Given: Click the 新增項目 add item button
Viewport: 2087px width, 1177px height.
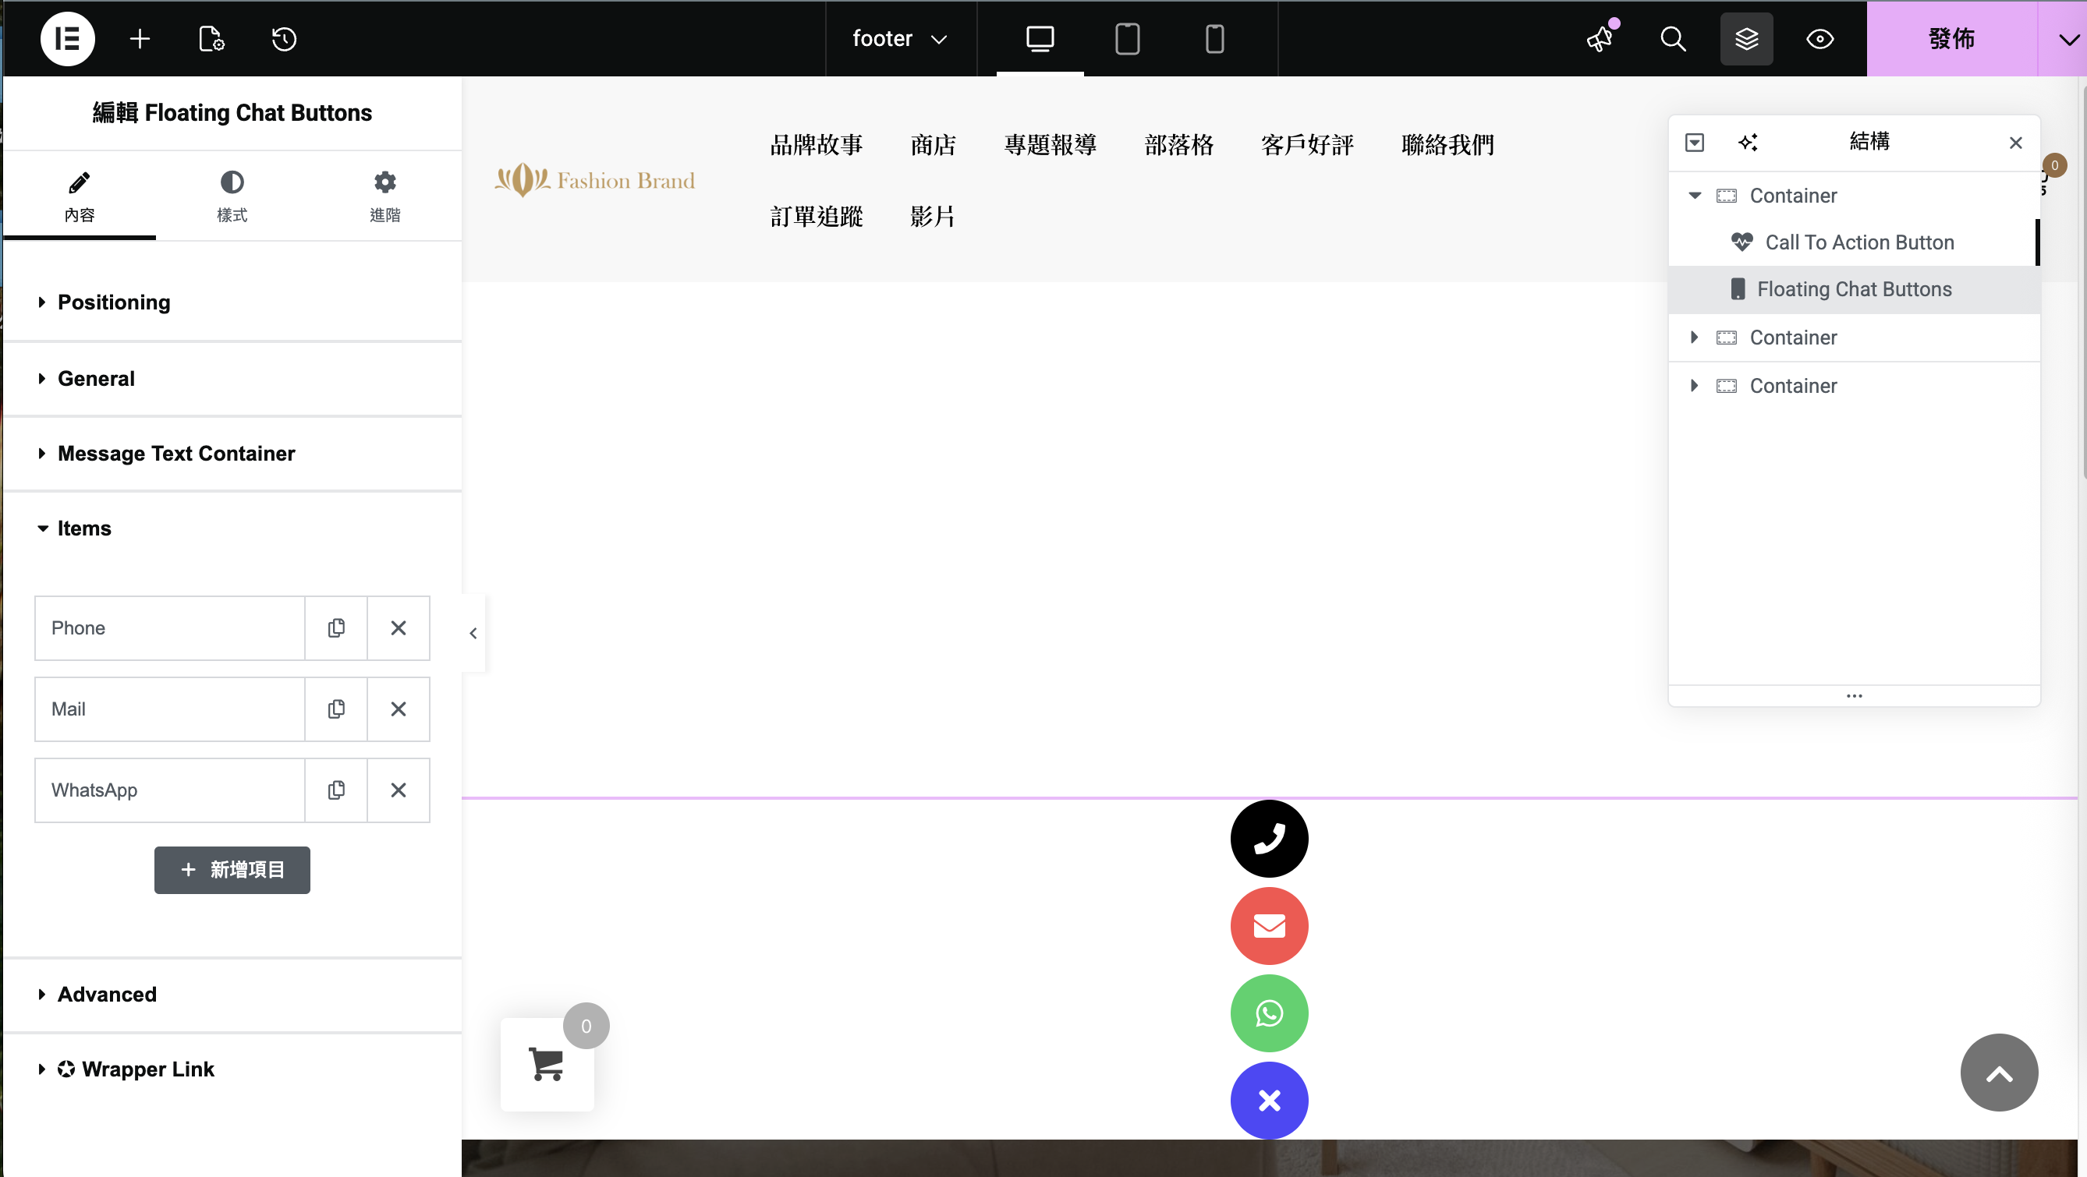Looking at the screenshot, I should [232, 869].
